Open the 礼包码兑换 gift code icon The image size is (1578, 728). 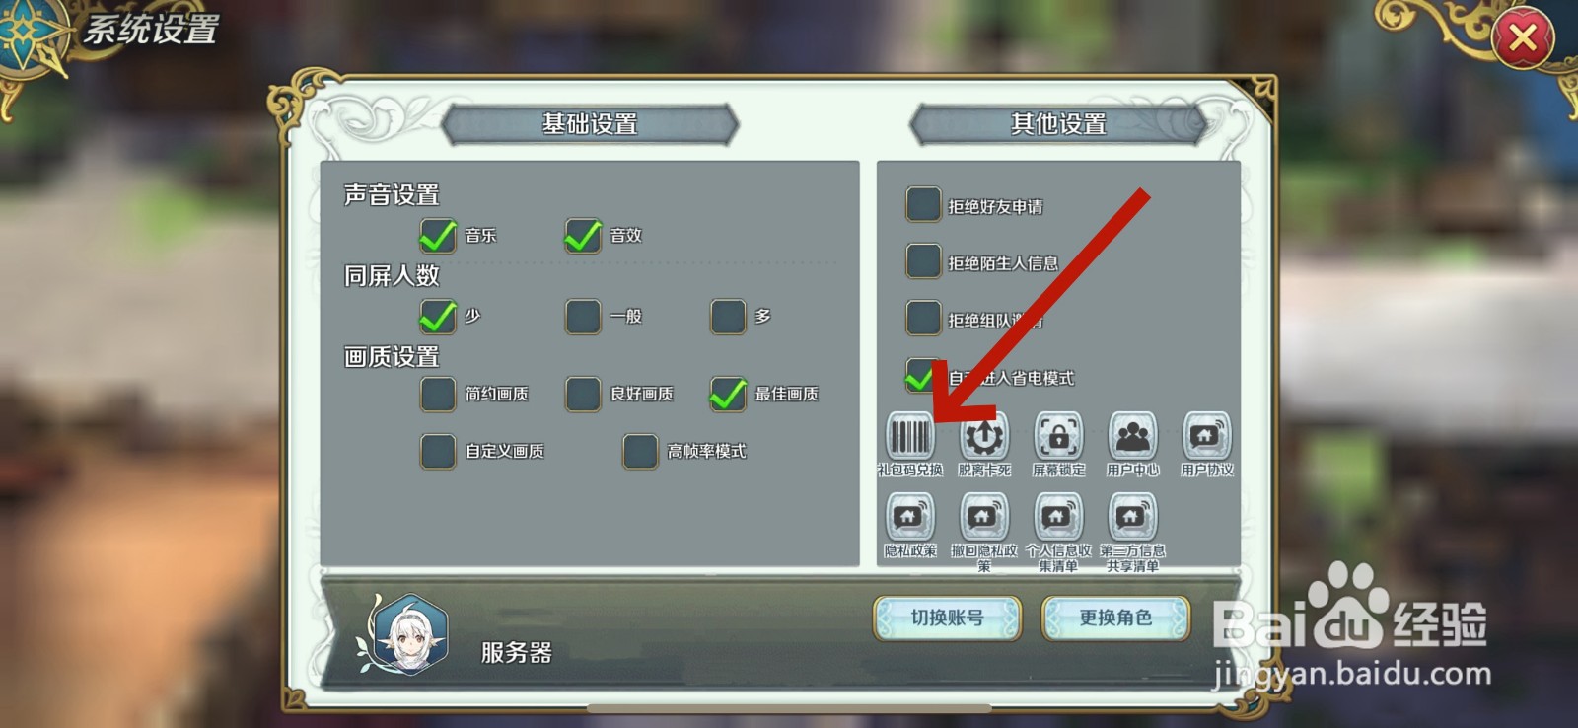tap(909, 436)
